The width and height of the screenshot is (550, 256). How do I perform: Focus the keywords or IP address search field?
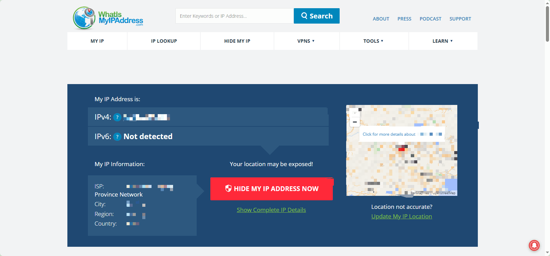234,16
